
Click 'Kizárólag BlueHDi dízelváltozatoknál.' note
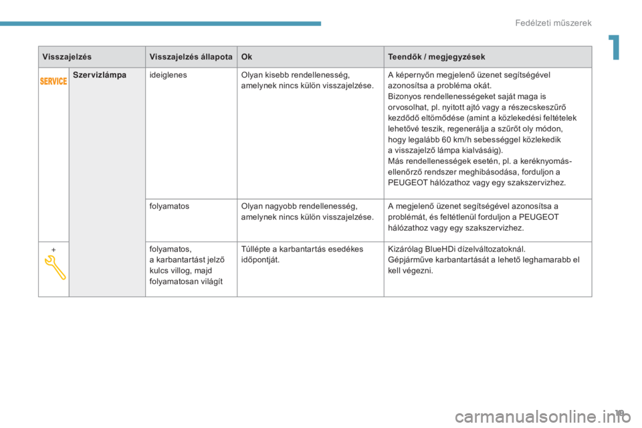(457, 249)
